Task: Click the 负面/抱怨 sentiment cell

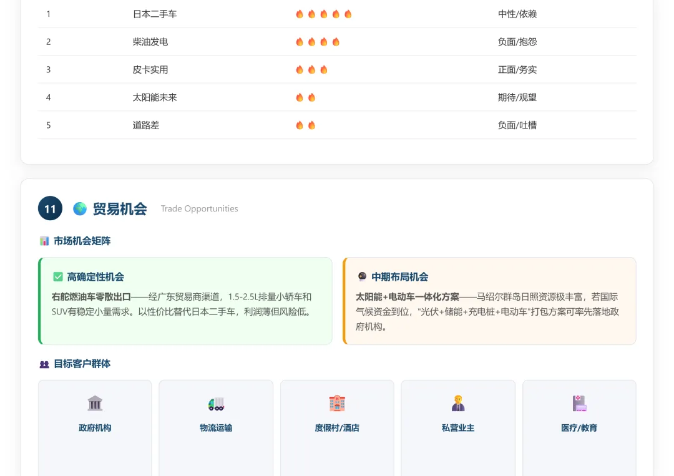Action: [517, 42]
